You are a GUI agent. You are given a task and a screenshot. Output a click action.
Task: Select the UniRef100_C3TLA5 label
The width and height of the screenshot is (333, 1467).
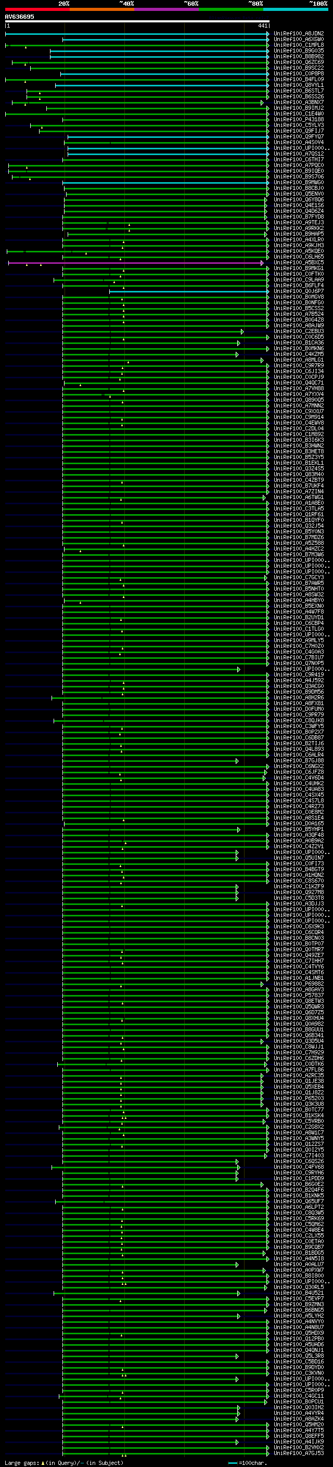(299, 508)
